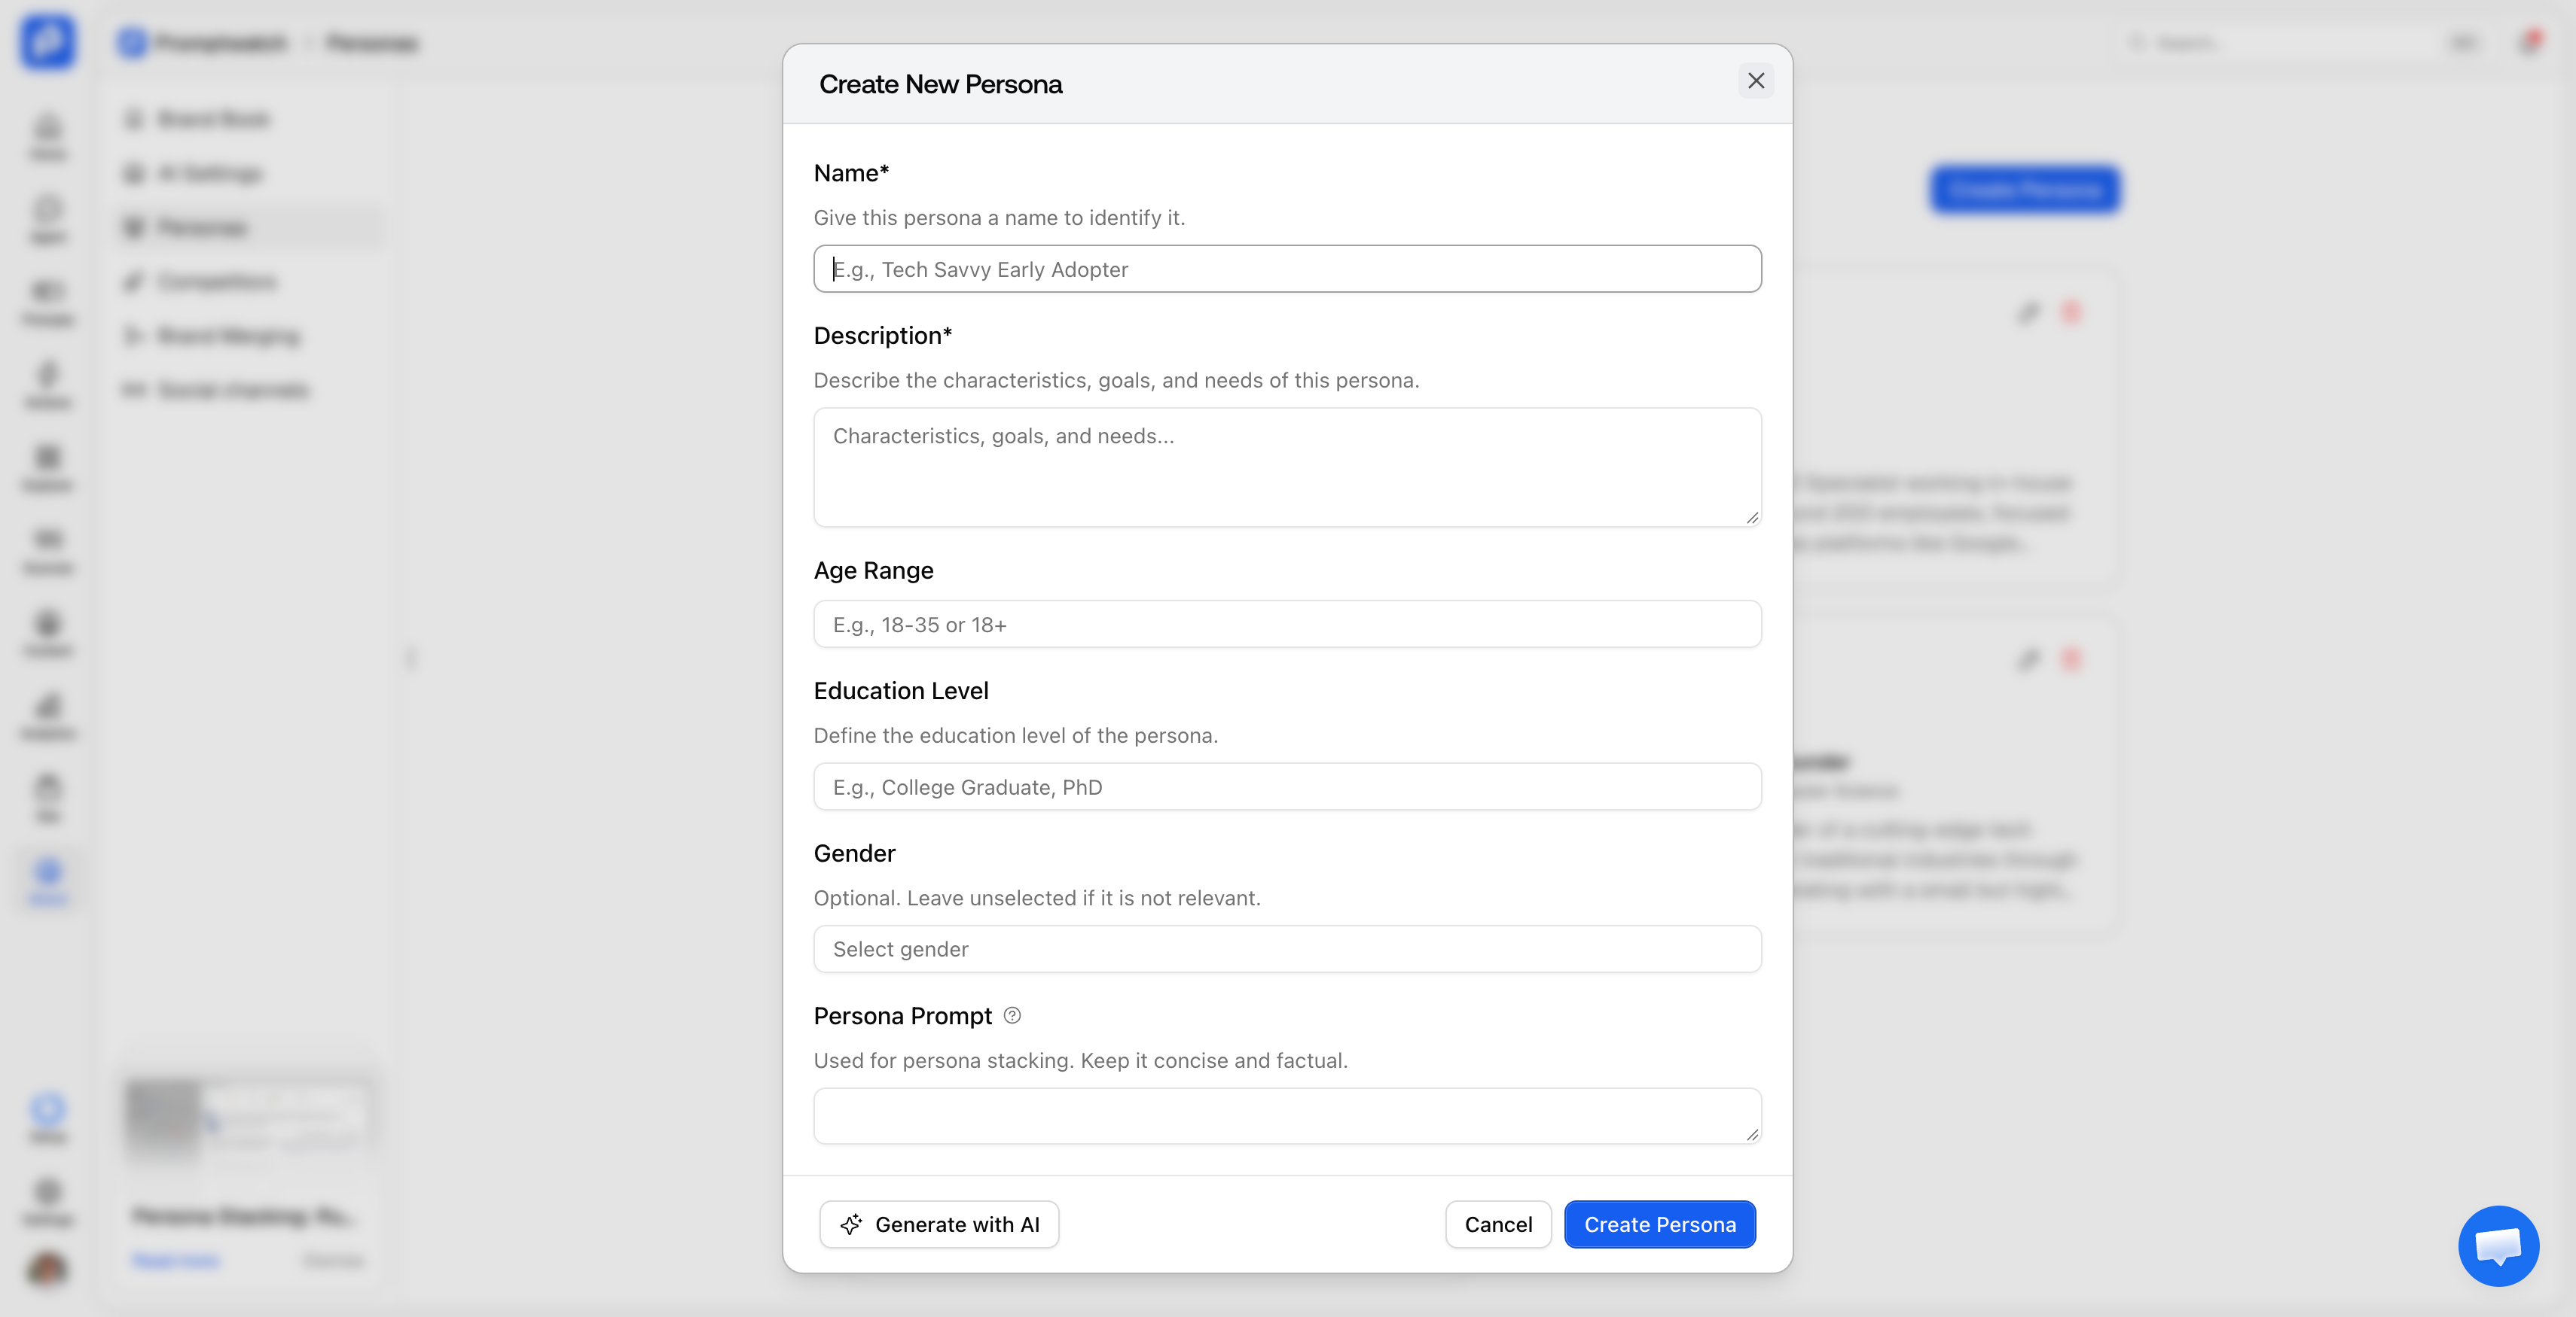
Task: Click the Education Level input field
Action: (x=1287, y=787)
